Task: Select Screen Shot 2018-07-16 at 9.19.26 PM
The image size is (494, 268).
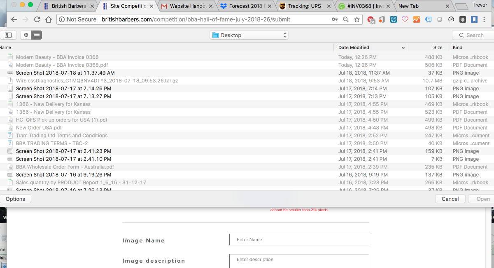Action: [x=247, y=175]
